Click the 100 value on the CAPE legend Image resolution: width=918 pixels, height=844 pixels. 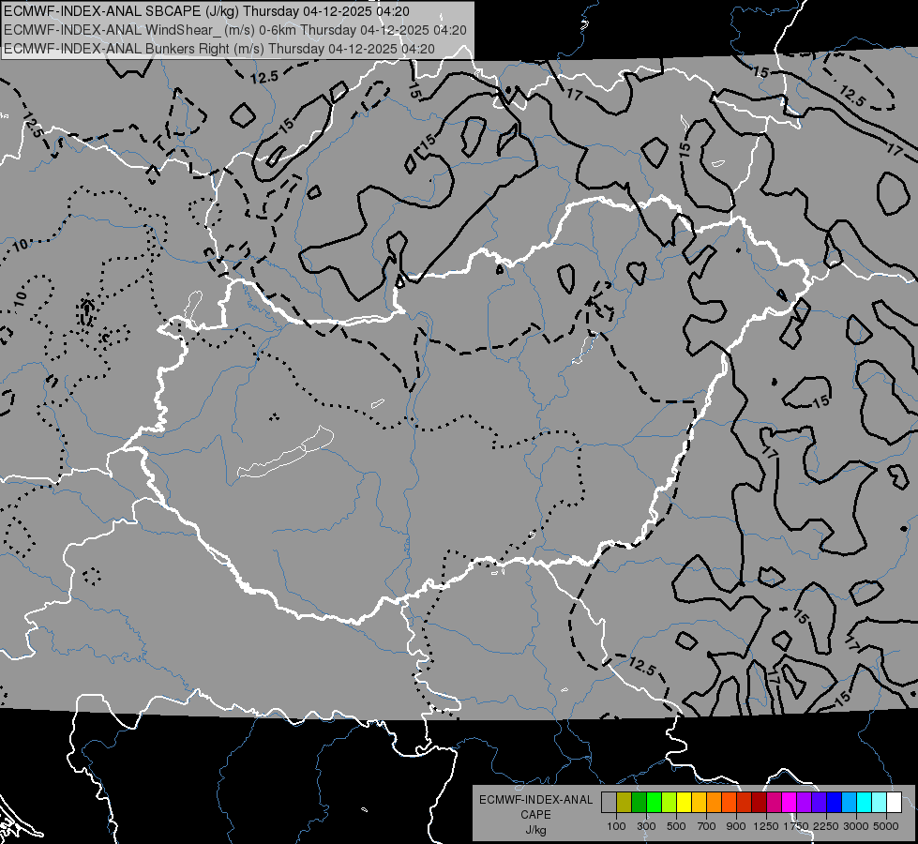pyautogui.click(x=616, y=826)
